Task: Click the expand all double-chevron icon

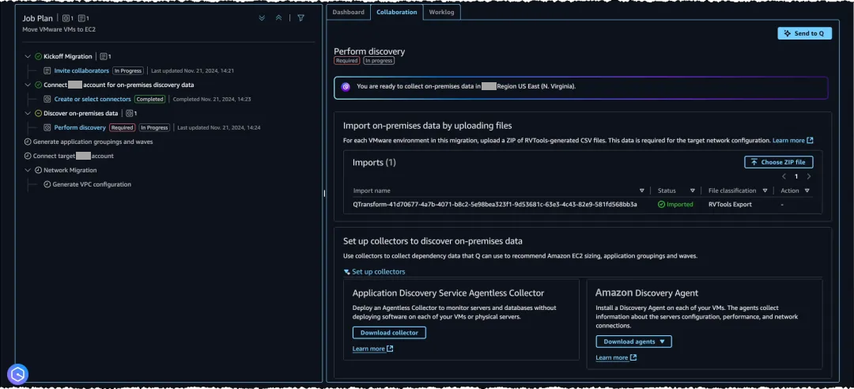Action: 262,18
